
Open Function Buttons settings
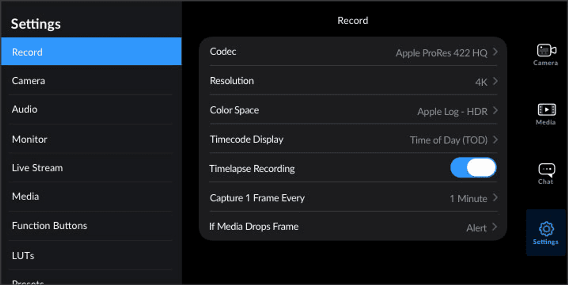point(91,226)
